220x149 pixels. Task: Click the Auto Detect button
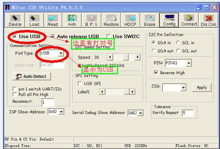pyautogui.click(x=32, y=77)
